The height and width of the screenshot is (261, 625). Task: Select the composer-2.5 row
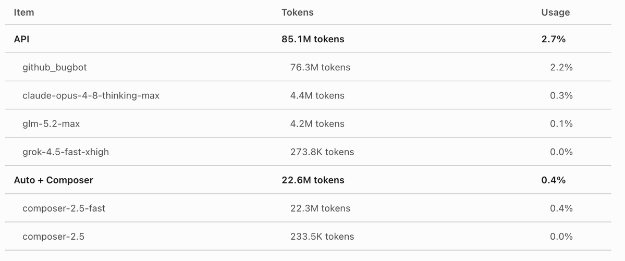click(308, 237)
